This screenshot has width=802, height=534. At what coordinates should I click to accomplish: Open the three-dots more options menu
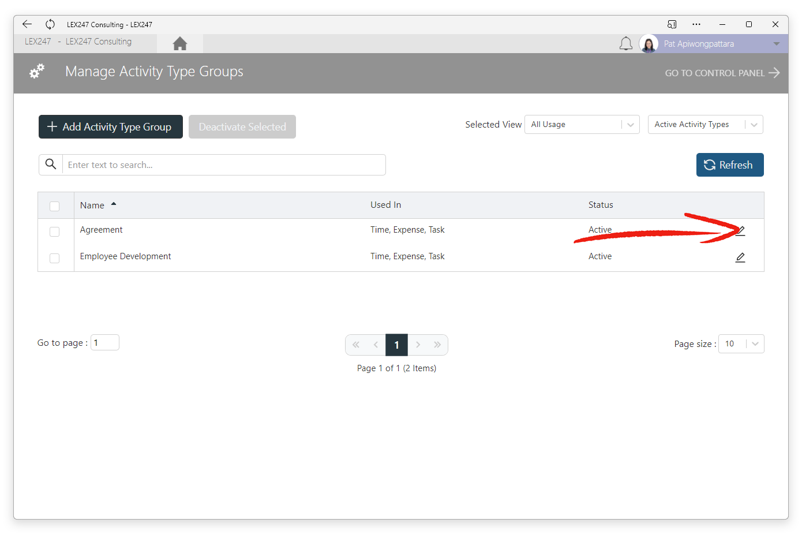coord(696,24)
